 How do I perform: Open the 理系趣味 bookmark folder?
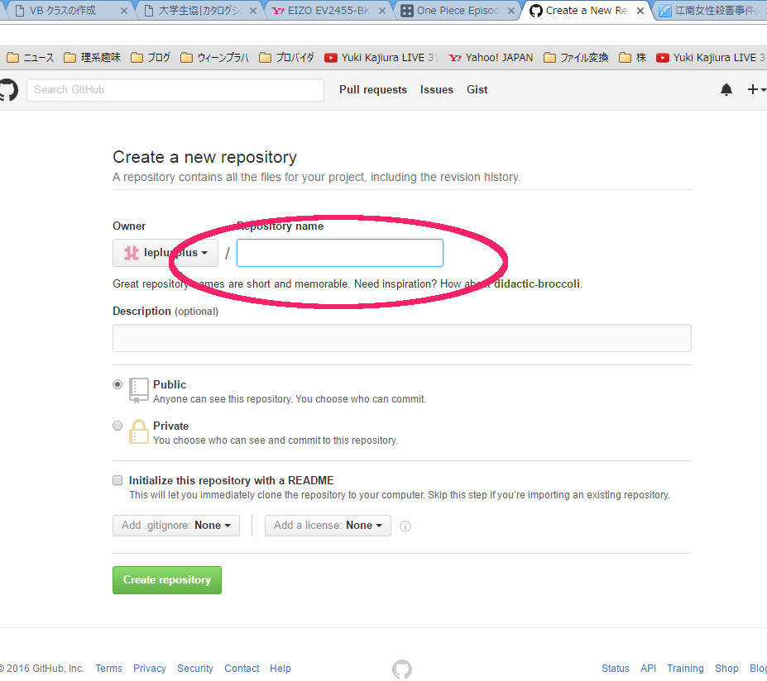pyautogui.click(x=93, y=58)
